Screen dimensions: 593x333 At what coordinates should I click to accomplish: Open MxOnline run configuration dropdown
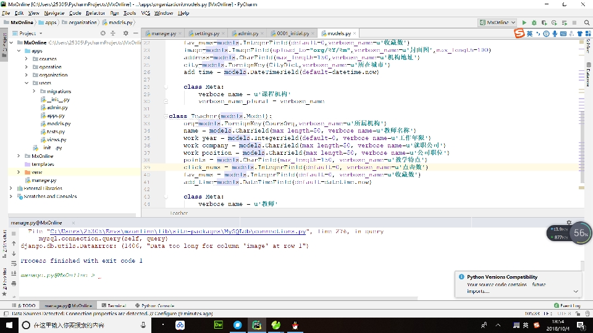click(497, 22)
